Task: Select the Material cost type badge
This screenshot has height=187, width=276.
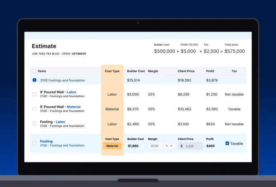Action: (112, 146)
